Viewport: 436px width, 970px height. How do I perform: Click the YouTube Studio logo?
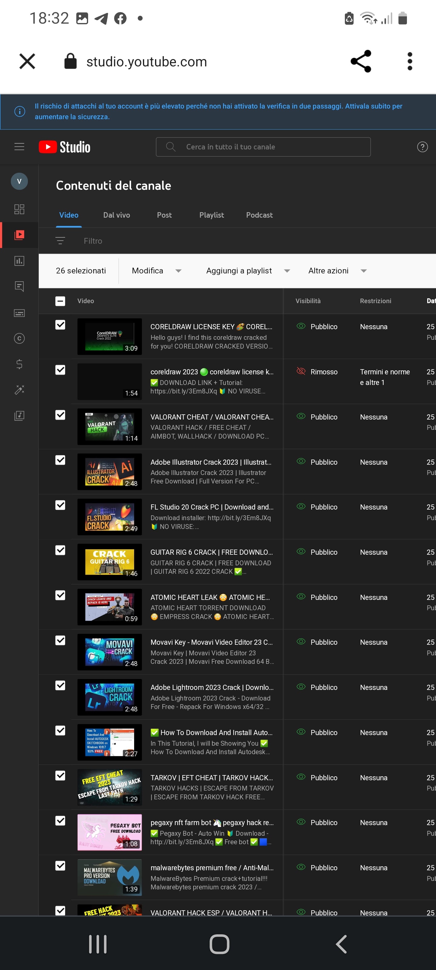pyautogui.click(x=64, y=147)
